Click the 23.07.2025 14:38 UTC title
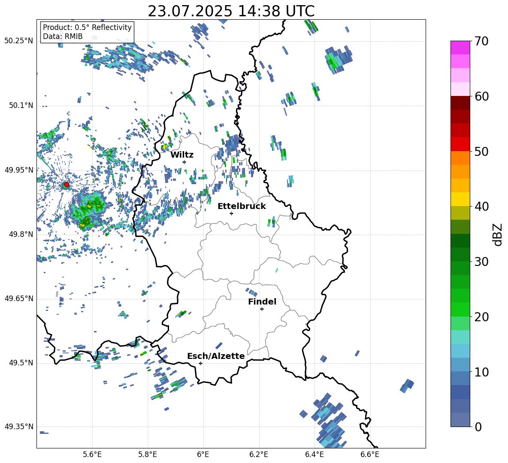 [x=231, y=11]
